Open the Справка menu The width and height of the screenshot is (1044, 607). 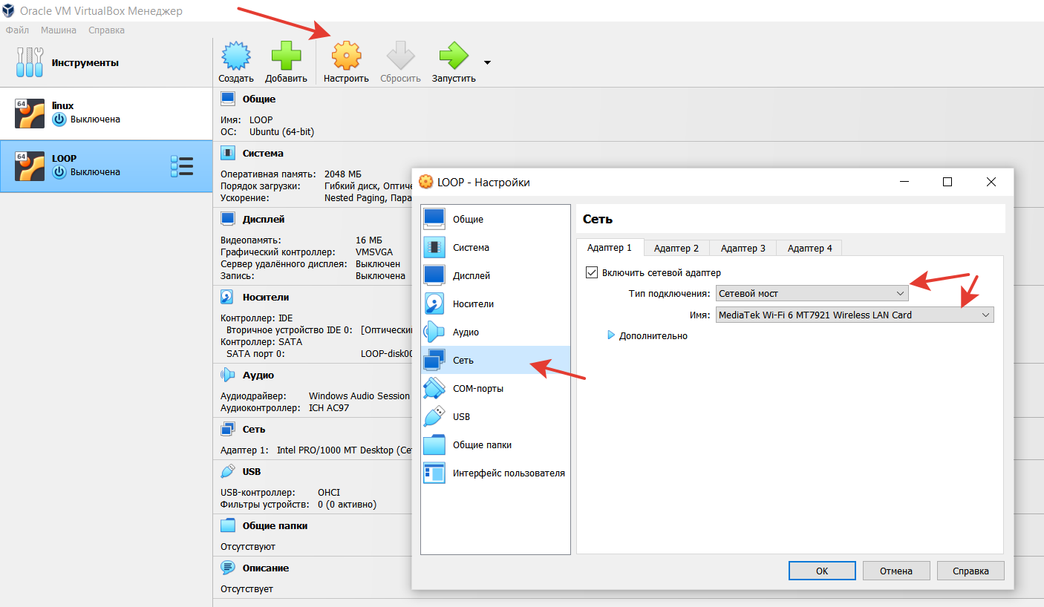tap(106, 30)
